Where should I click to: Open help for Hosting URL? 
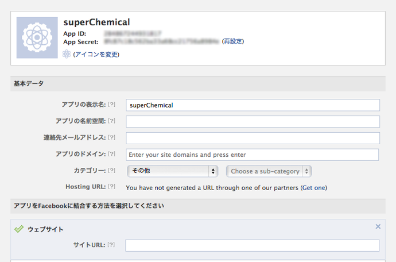click(x=112, y=187)
